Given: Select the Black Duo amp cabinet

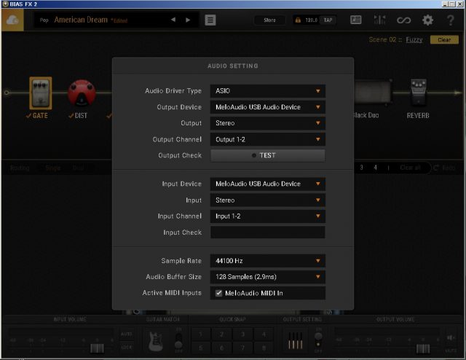Looking at the screenshot, I should pyautogui.click(x=373, y=93).
